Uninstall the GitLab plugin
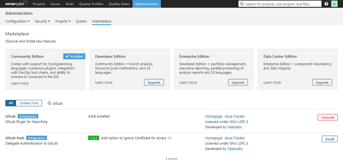 [x=328, y=117]
